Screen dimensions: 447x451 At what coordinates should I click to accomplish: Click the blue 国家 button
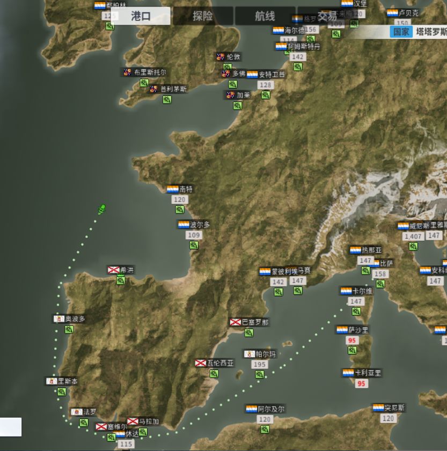tap(401, 32)
